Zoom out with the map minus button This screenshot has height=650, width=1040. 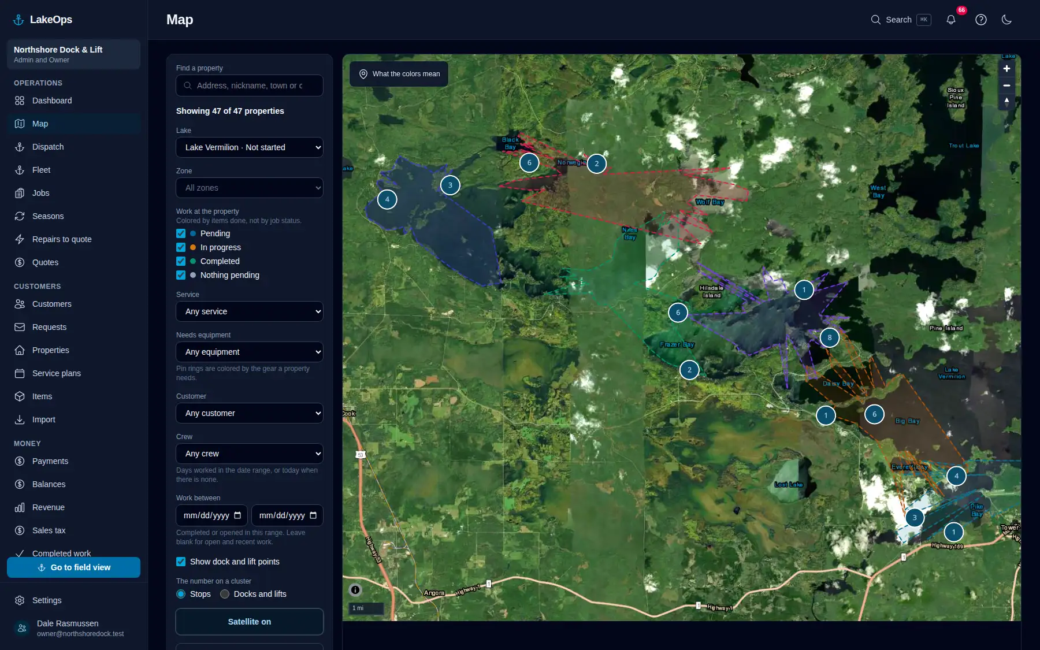[x=1006, y=86]
